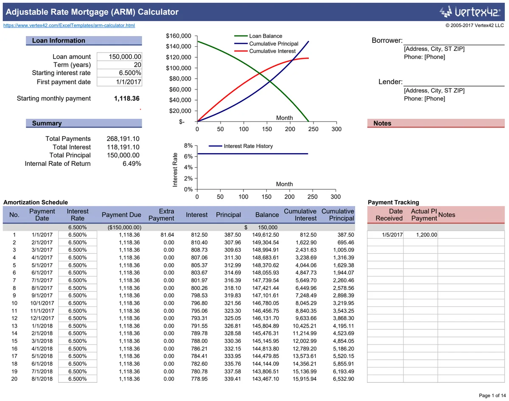This screenshot has height=401, width=509.
Task: Open the vertex42.com arm-calculator link
Action: coord(69,25)
